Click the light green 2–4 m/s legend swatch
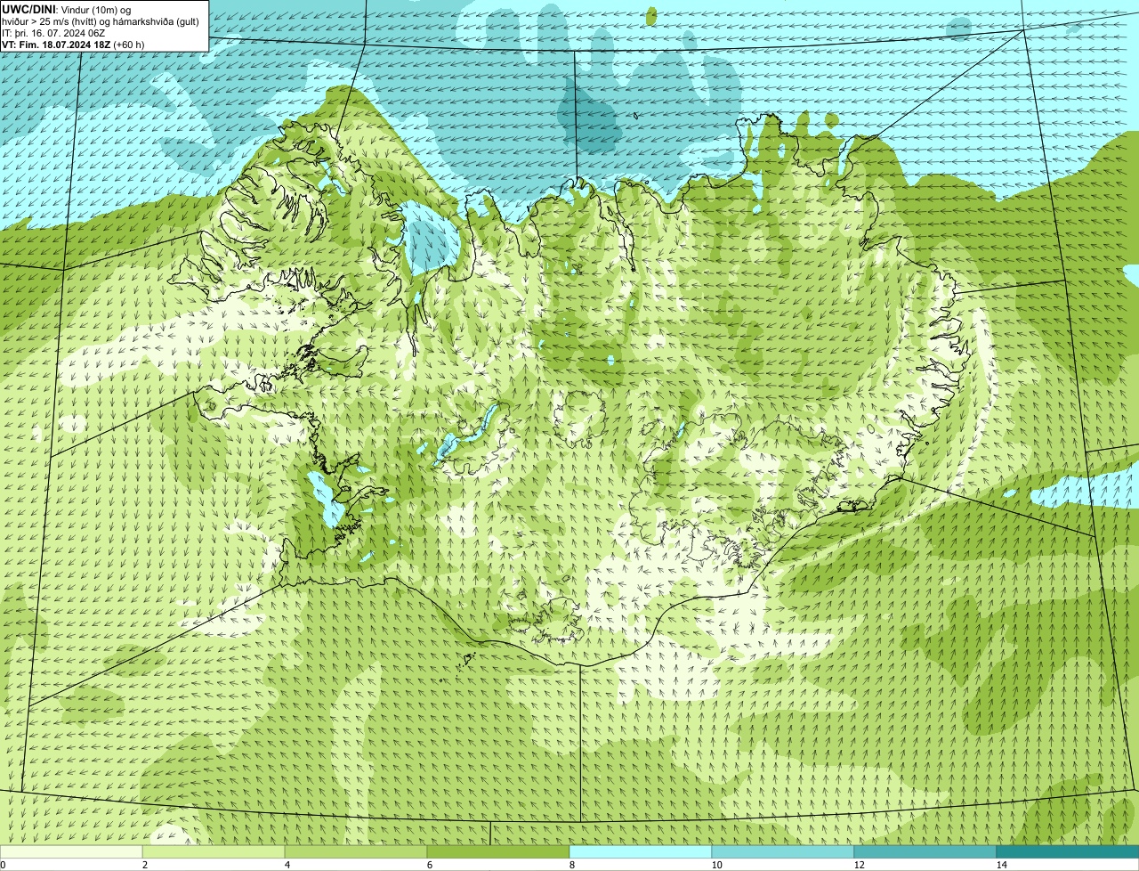 (214, 851)
